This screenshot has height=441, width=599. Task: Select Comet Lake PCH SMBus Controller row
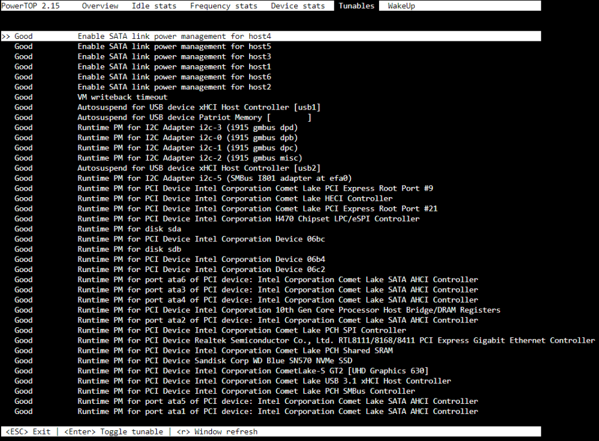point(271,391)
